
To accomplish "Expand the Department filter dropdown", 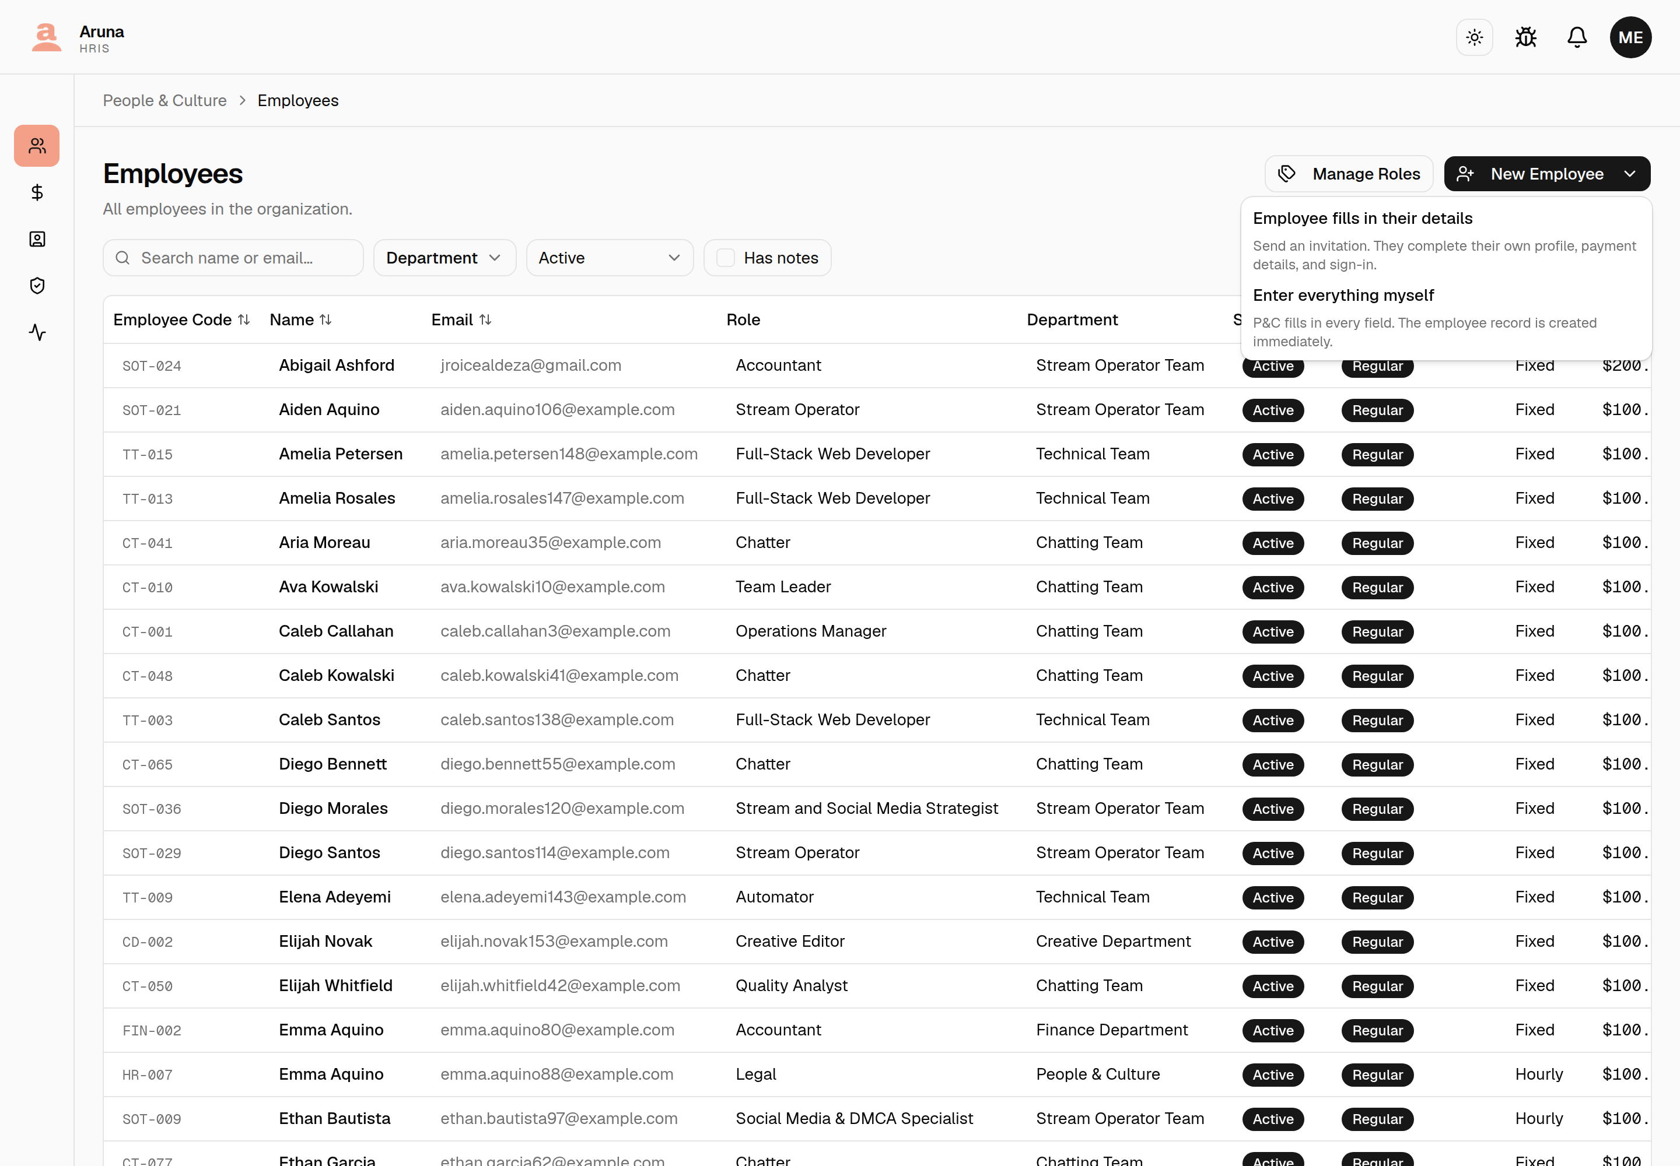I will coord(444,258).
